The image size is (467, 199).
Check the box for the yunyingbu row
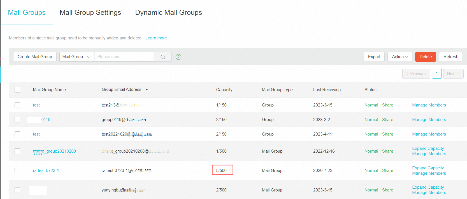click(x=17, y=190)
